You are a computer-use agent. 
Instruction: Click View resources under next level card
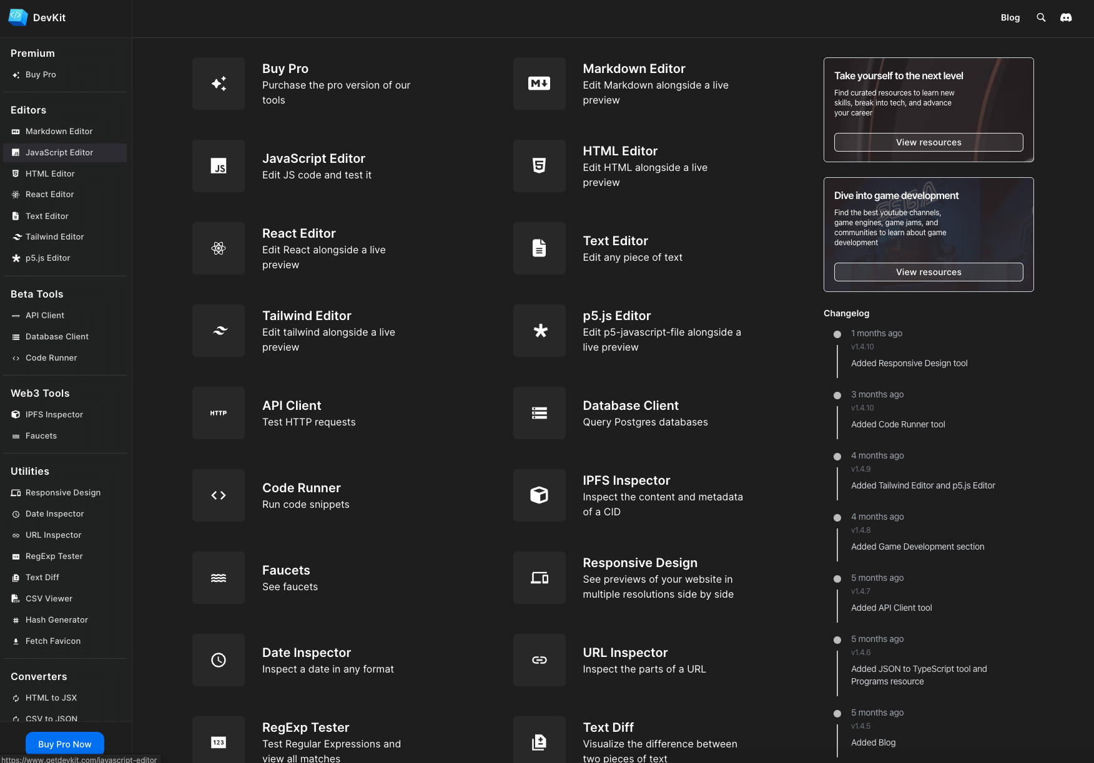point(929,142)
